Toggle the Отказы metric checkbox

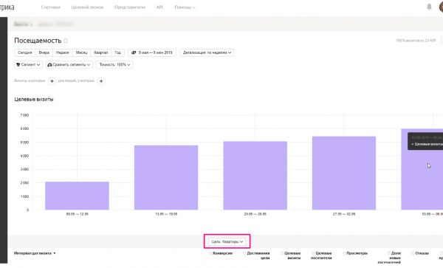click(413, 253)
